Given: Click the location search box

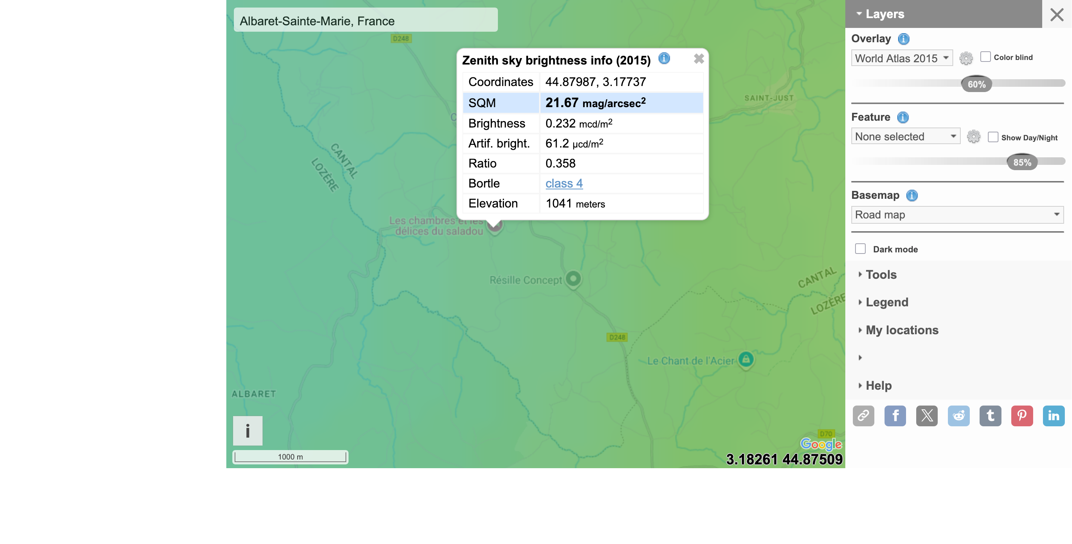Looking at the screenshot, I should click(366, 20).
